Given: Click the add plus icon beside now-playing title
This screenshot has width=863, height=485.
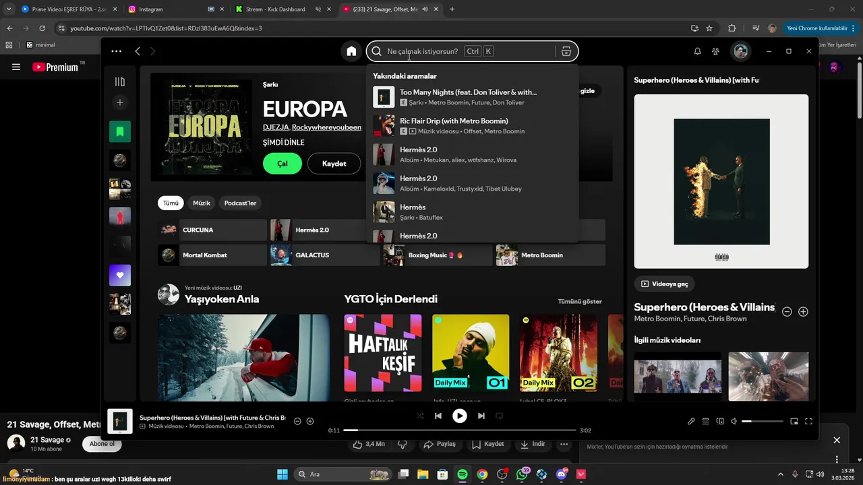Looking at the screenshot, I should click(310, 421).
